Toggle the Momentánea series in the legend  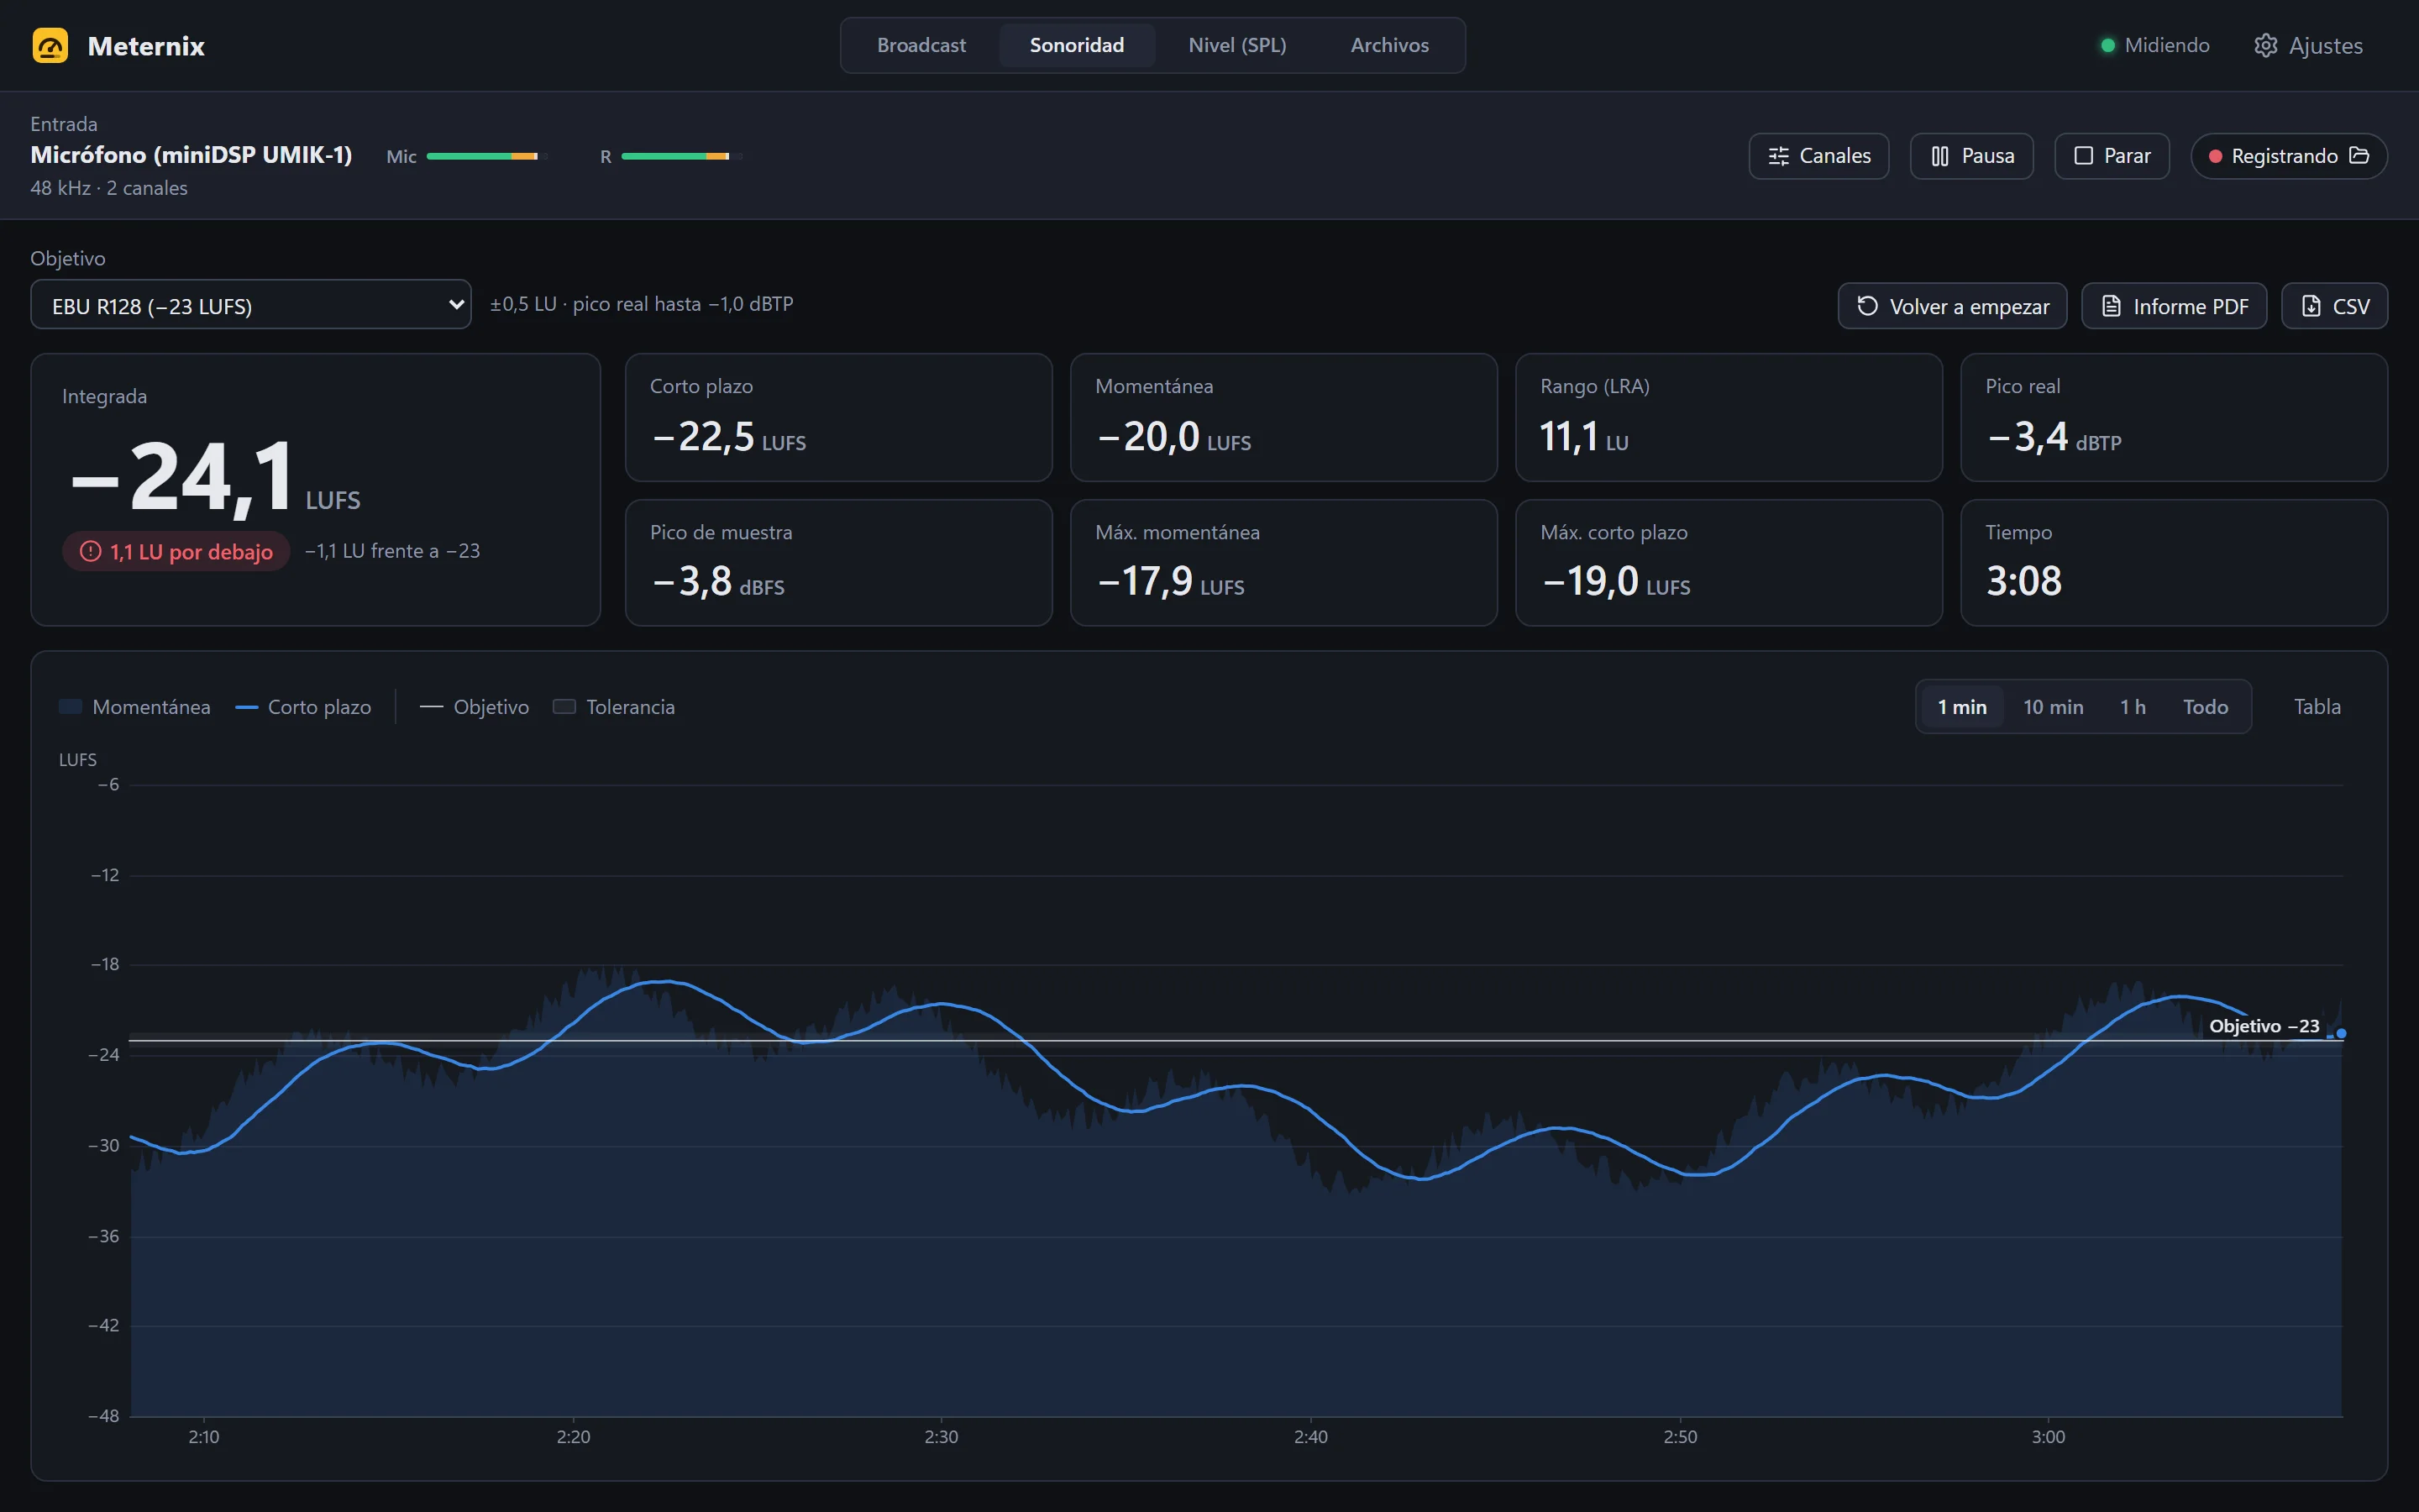tap(135, 707)
